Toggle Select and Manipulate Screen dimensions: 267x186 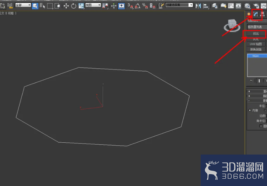pyautogui.click(x=114, y=6)
